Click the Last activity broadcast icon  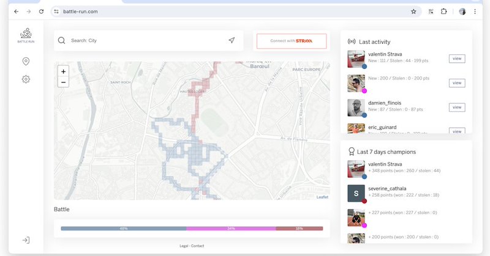[x=352, y=42]
